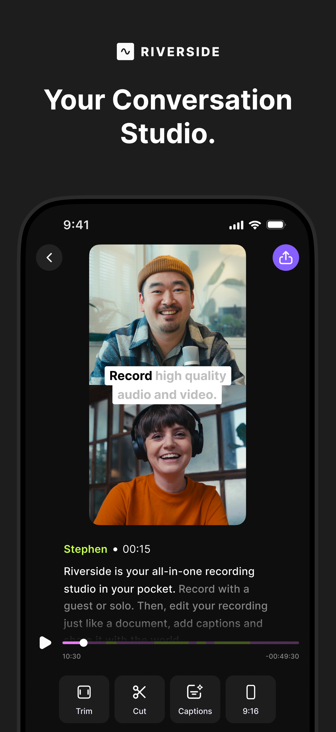This screenshot has height=732, width=336.
Task: Click transcript line 'Riverside is your all-in-one recording'
Action: pyautogui.click(x=159, y=571)
